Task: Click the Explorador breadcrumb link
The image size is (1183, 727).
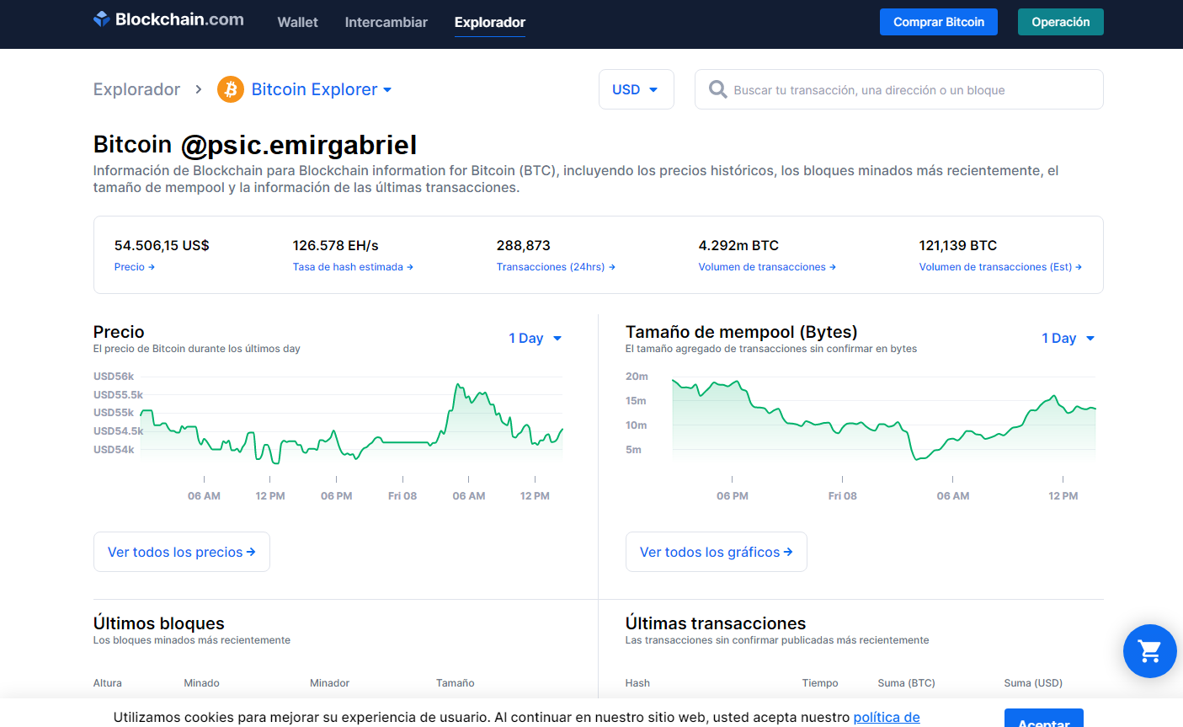Action: (136, 89)
